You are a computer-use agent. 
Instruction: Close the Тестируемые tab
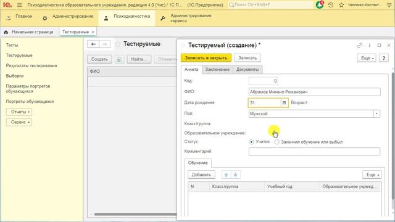93,32
